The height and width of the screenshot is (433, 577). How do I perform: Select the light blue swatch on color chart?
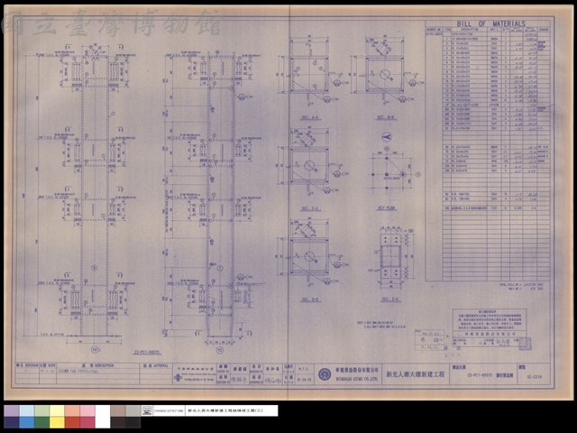pyautogui.click(x=26, y=410)
